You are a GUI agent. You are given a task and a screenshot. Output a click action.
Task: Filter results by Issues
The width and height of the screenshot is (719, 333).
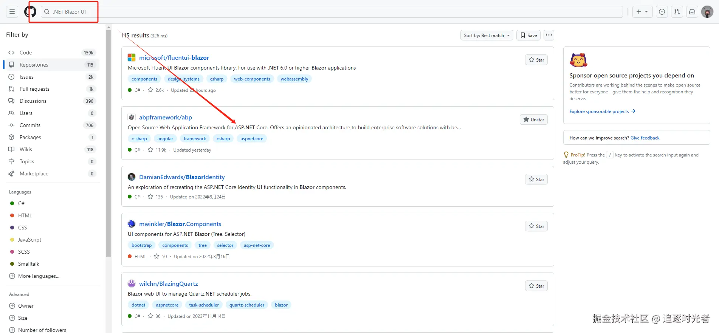point(53,77)
